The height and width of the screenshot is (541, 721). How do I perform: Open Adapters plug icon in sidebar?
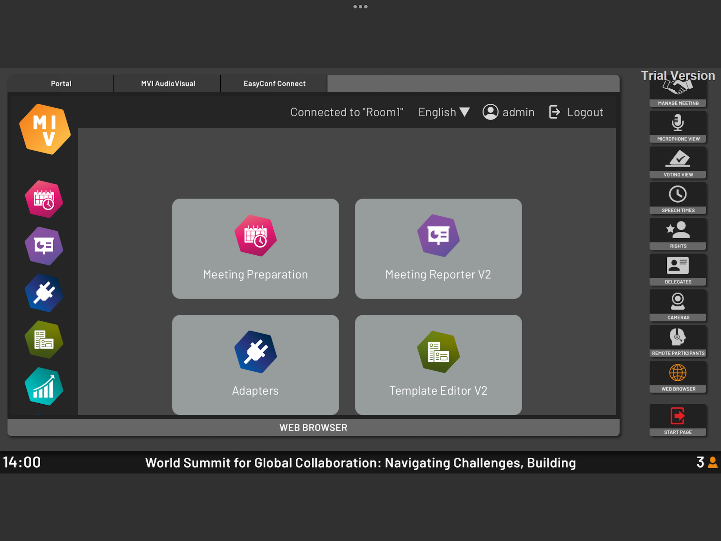pyautogui.click(x=44, y=293)
